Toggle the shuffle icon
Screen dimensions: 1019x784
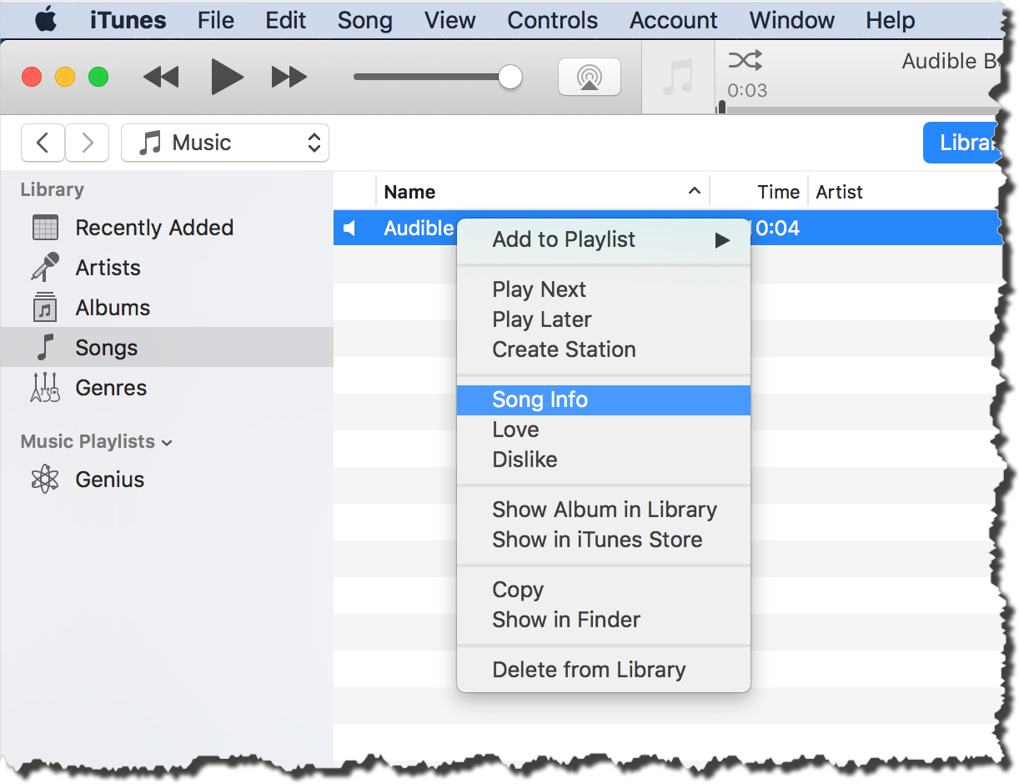pyautogui.click(x=745, y=60)
